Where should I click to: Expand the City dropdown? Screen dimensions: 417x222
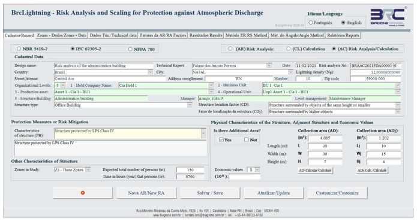pyautogui.click(x=290, y=72)
